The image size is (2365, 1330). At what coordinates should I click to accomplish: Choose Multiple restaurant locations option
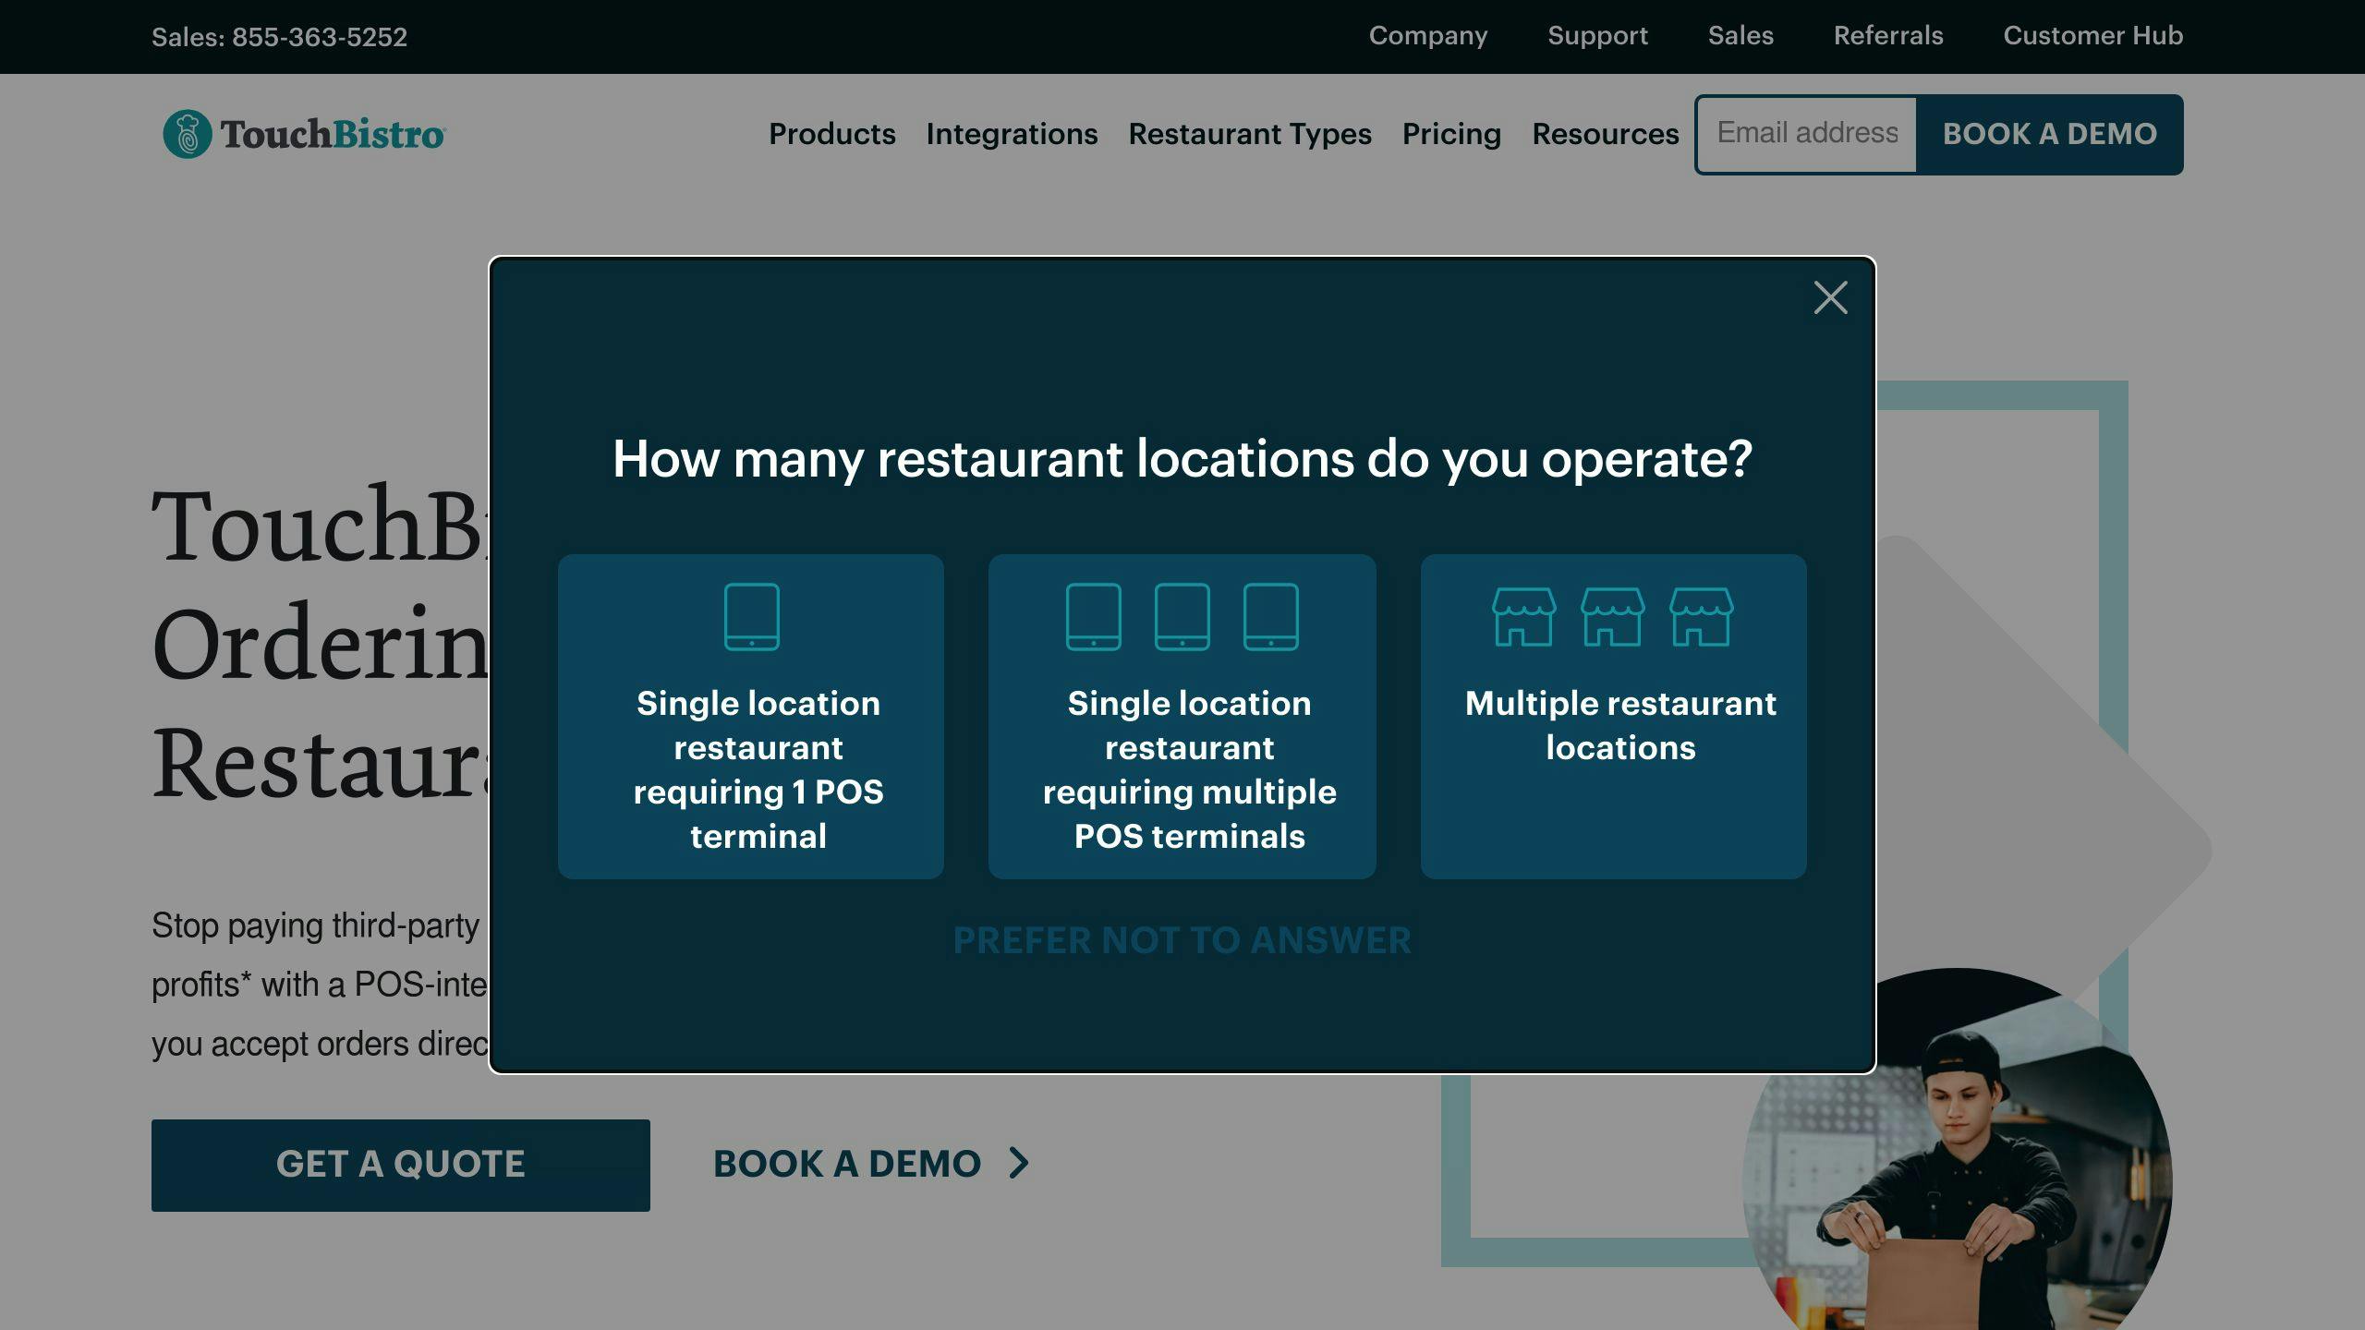[x=1613, y=716]
